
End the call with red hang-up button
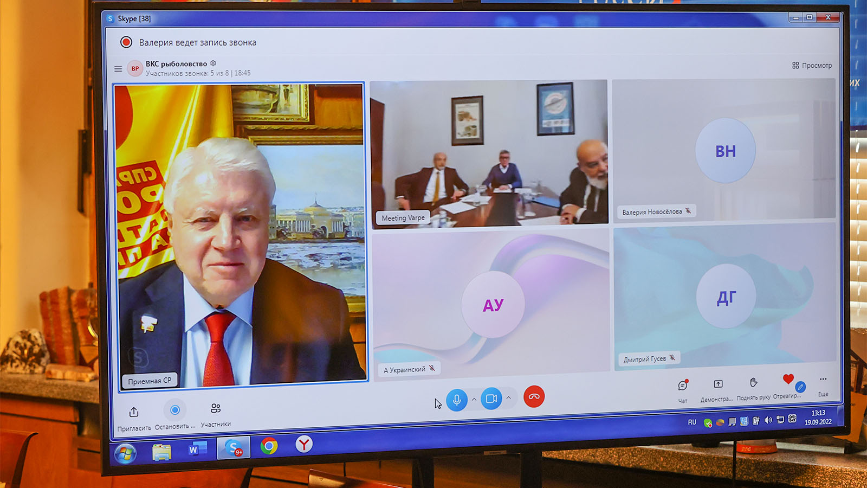tap(534, 397)
